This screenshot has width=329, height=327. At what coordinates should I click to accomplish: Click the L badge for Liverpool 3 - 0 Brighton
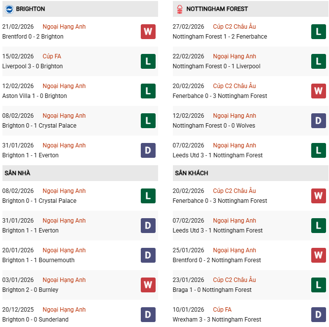[148, 61]
